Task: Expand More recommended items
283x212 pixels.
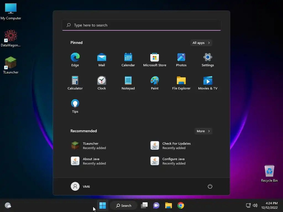Action: [x=203, y=131]
